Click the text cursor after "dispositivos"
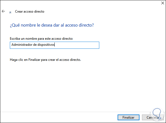The height and width of the screenshot is (123, 166). [55, 45]
